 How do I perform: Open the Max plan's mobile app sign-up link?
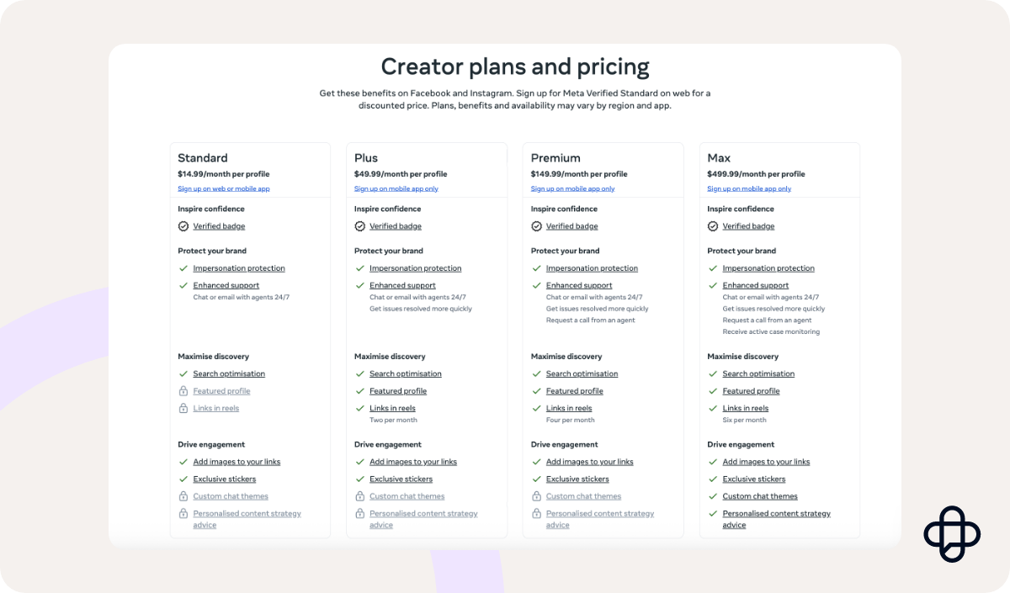[749, 189]
